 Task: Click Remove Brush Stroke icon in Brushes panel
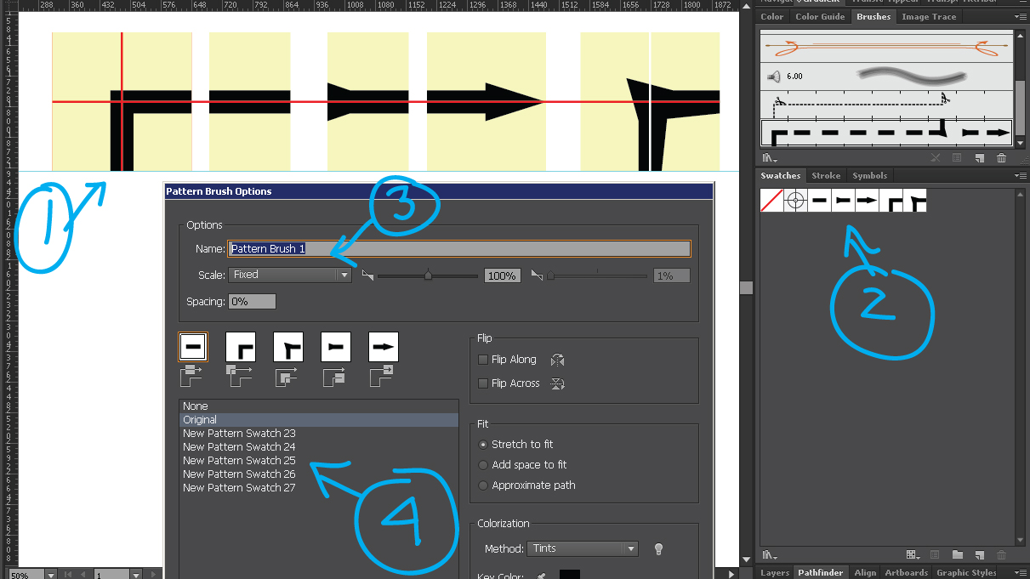(936, 158)
